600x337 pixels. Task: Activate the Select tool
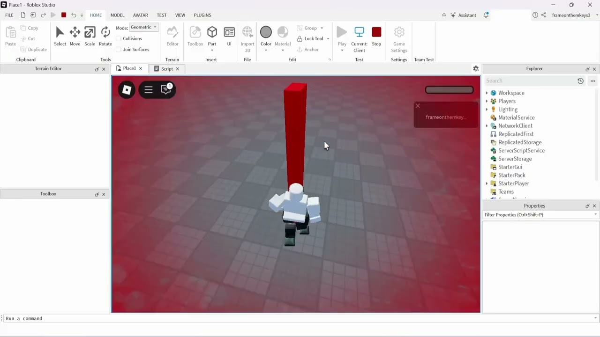click(60, 37)
